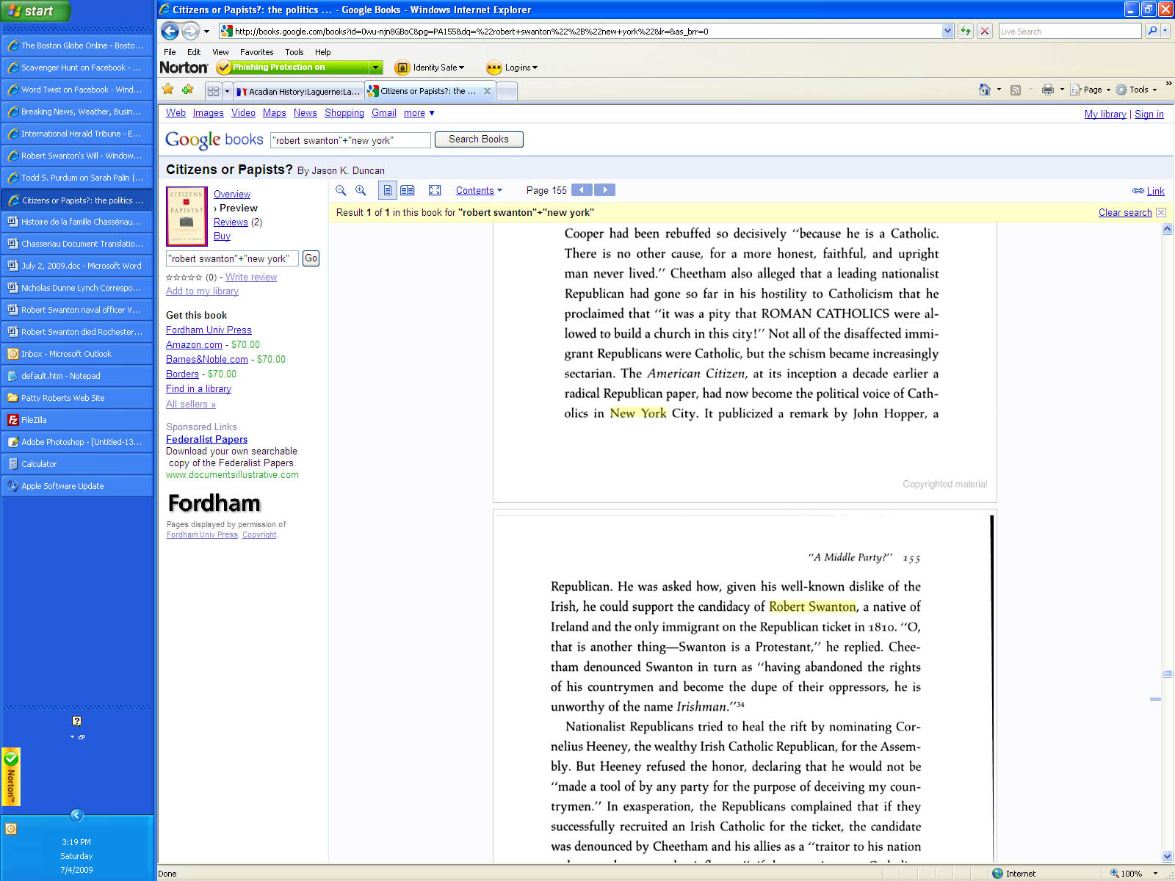Click the Google Books search input field
Screen dimensions: 1175x881
click(350, 140)
